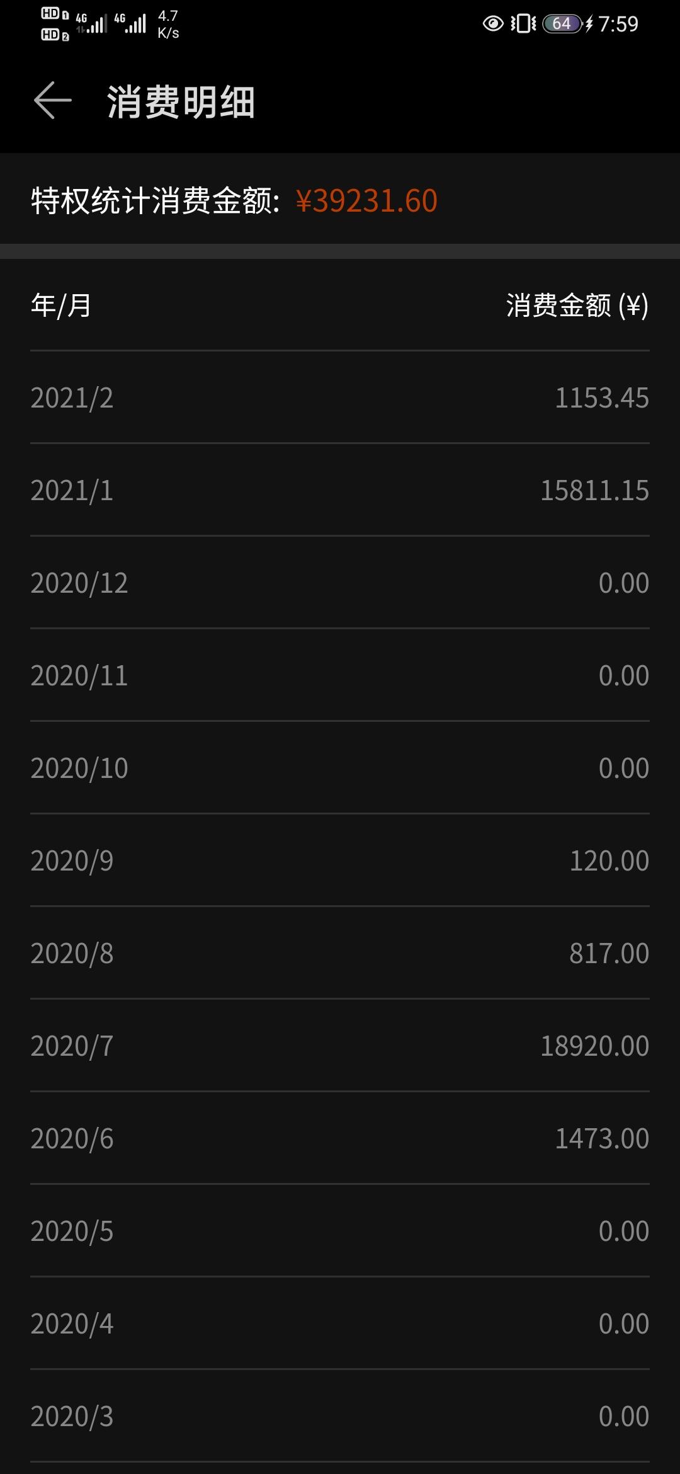Image resolution: width=680 pixels, height=1474 pixels.
Task: Tap the second 4G signal strength icon
Action: pyautogui.click(x=130, y=23)
